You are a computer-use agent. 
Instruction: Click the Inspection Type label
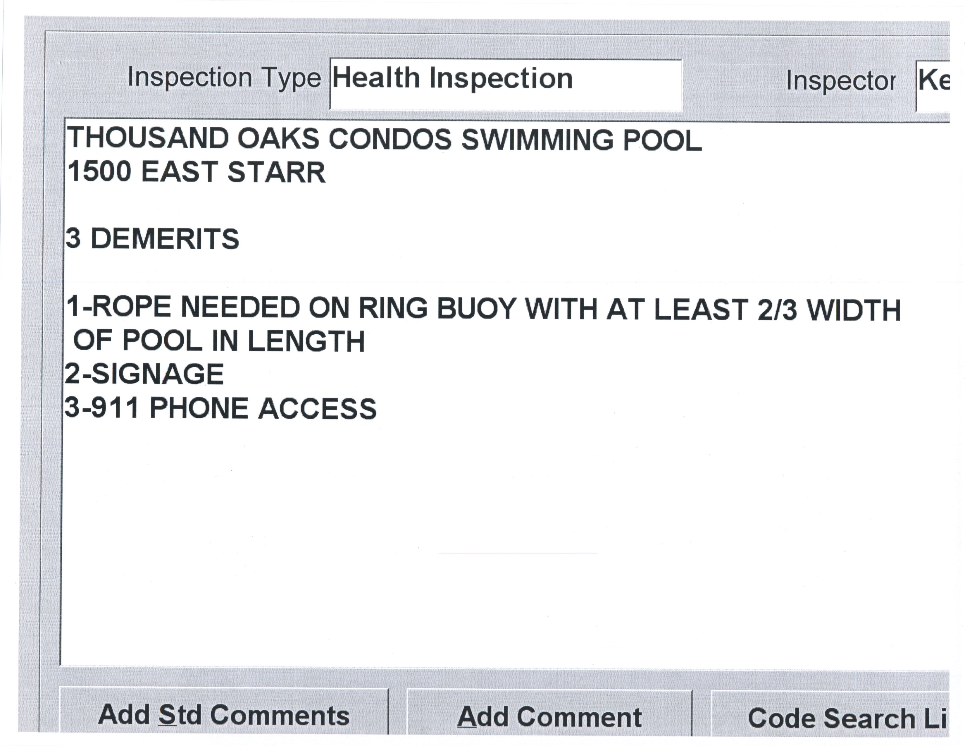point(224,78)
